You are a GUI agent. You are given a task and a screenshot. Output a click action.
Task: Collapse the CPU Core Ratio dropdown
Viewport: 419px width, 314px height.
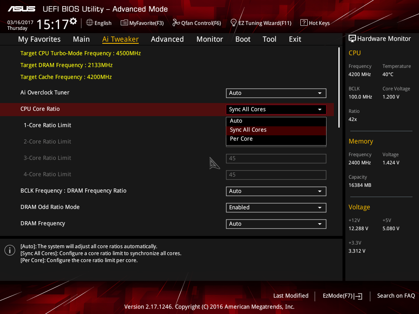click(x=276, y=109)
